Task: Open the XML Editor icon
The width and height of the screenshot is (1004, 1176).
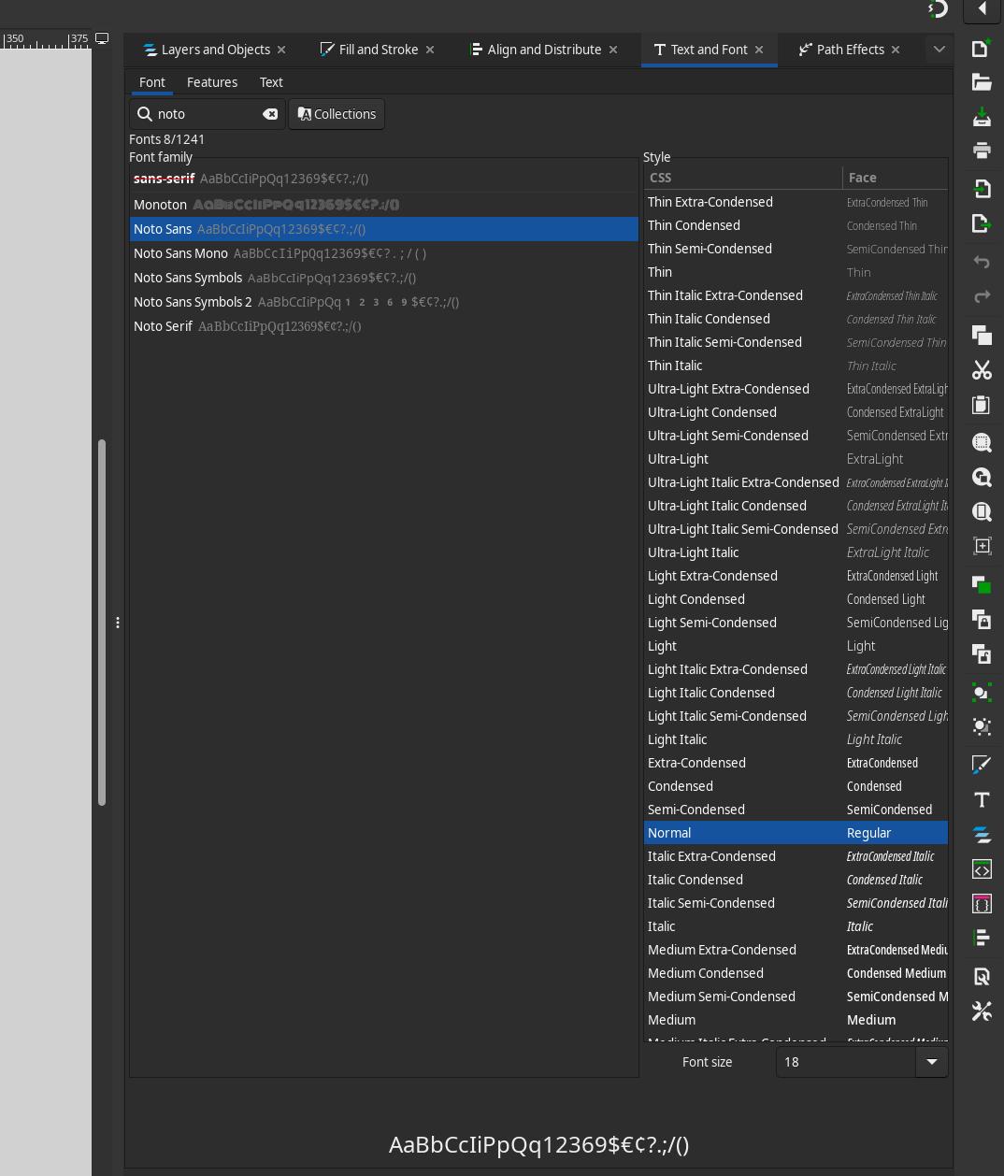Action: [x=982, y=869]
